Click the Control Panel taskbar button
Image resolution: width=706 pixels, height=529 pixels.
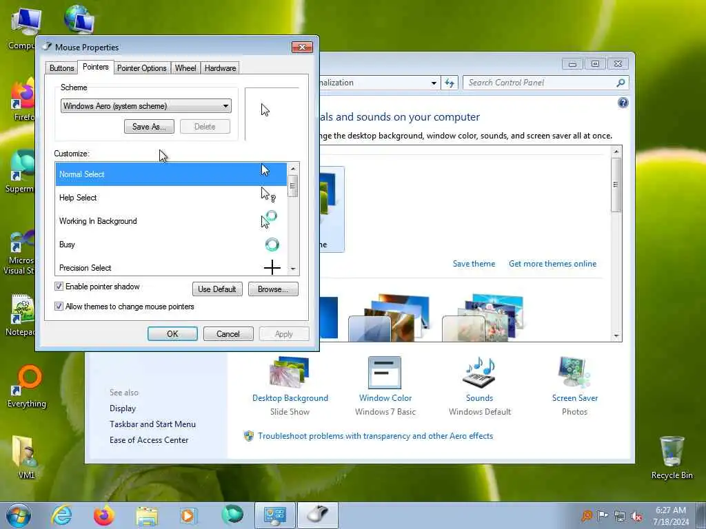[275, 515]
